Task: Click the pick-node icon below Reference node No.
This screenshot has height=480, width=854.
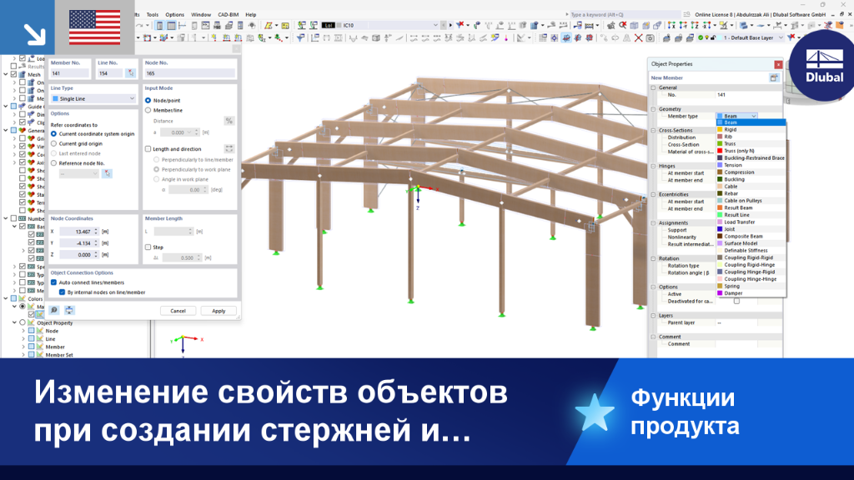Action: (108, 173)
